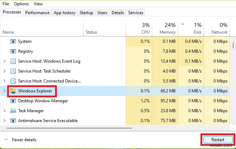The height and width of the screenshot is (149, 236).
Task: Click the System process icon
Action: [13, 41]
